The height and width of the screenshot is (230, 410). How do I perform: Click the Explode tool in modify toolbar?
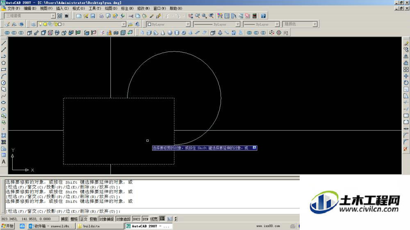406,149
